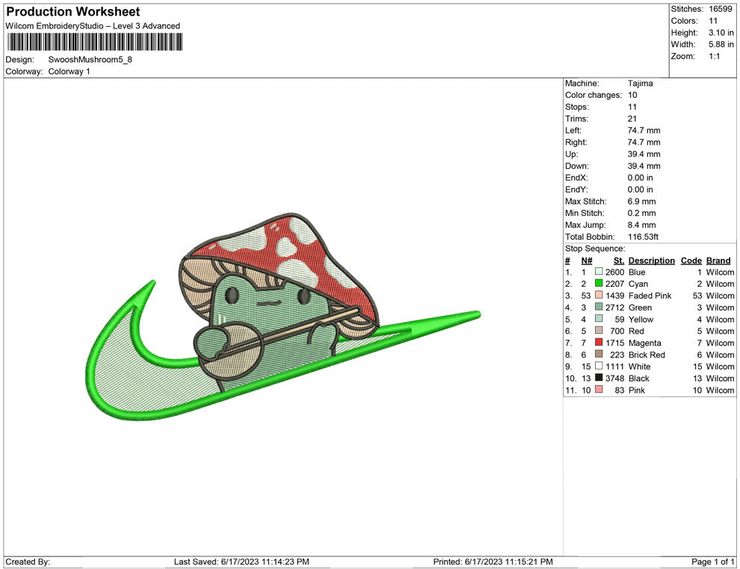Select the Width value 5.88 in

click(721, 44)
